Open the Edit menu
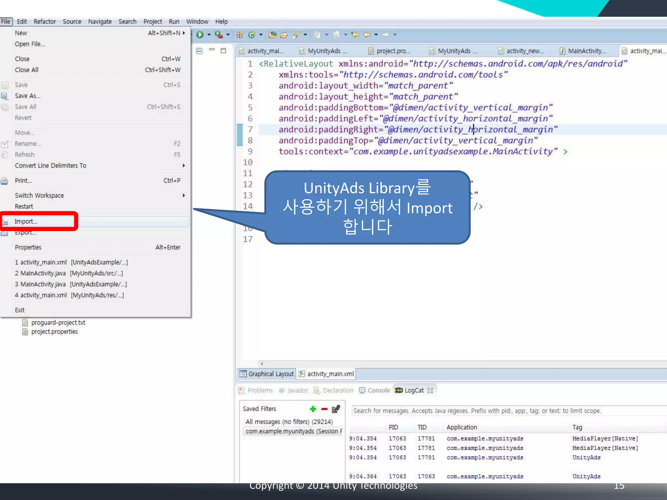Viewport: 667px width, 500px height. tap(22, 21)
